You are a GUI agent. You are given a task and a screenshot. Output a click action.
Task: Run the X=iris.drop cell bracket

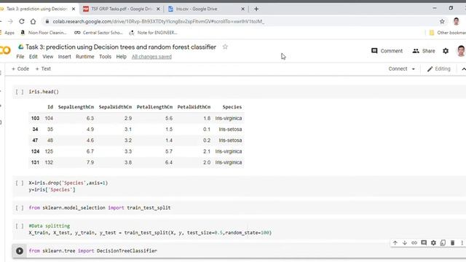[x=20, y=183]
